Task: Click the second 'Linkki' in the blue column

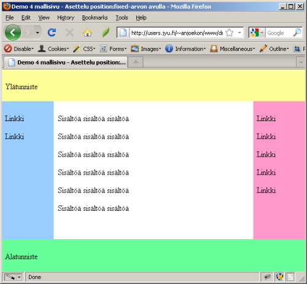Action: pyautogui.click(x=14, y=136)
